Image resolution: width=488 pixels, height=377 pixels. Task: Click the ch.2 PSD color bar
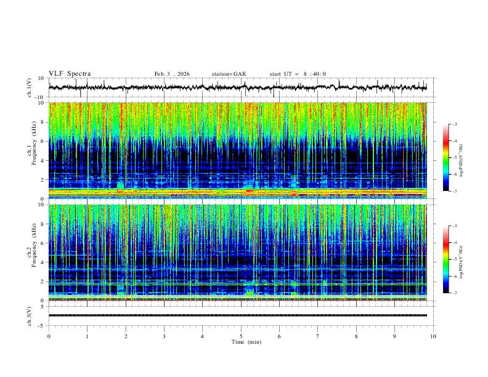(446, 259)
